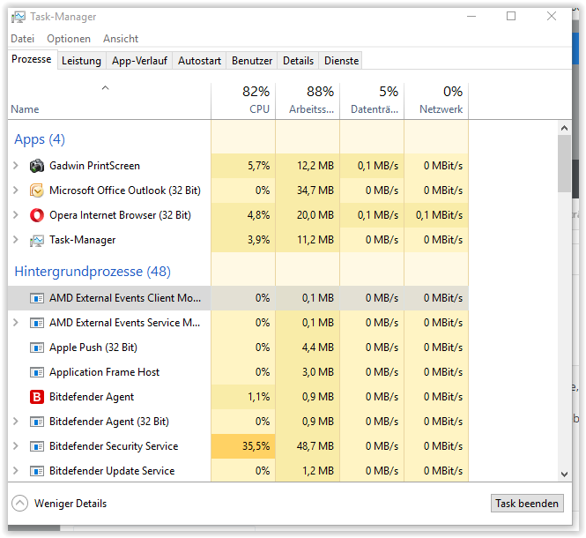Click the AMD External Events Service Module icon
The height and width of the screenshot is (538, 586).
point(37,323)
